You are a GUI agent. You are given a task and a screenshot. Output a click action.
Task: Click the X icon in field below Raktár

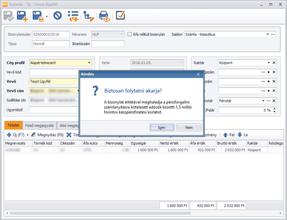274,72
